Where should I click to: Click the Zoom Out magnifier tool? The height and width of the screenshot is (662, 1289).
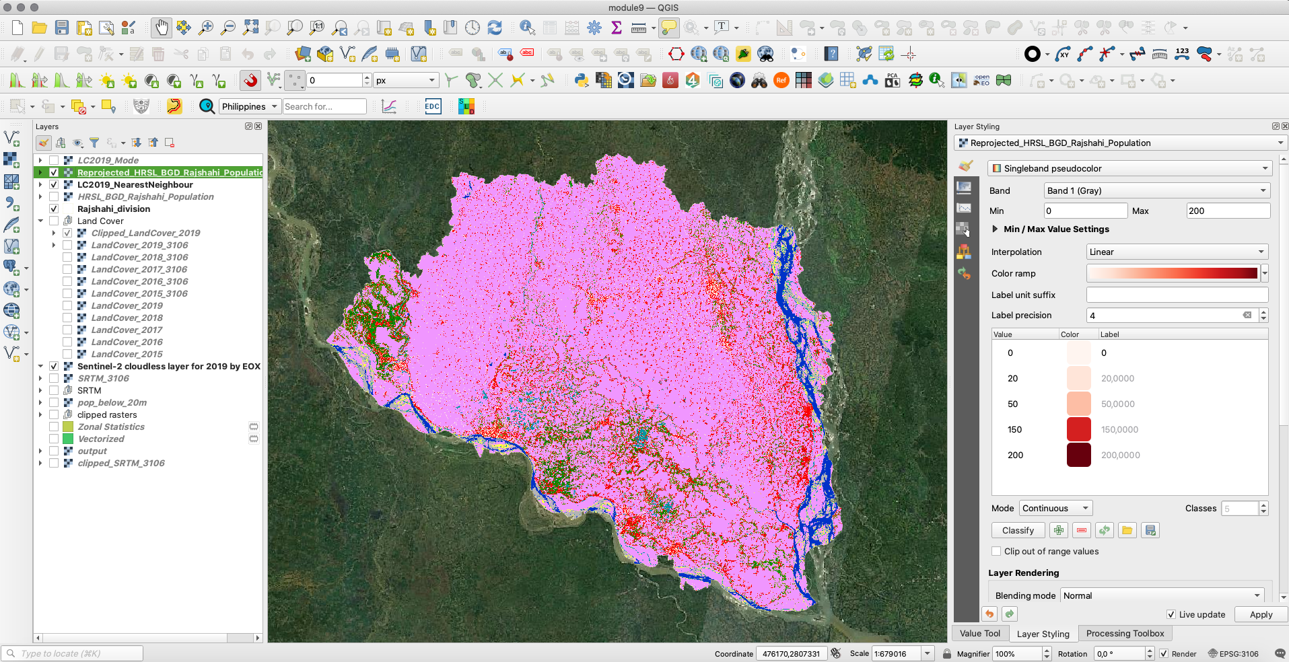pyautogui.click(x=228, y=28)
